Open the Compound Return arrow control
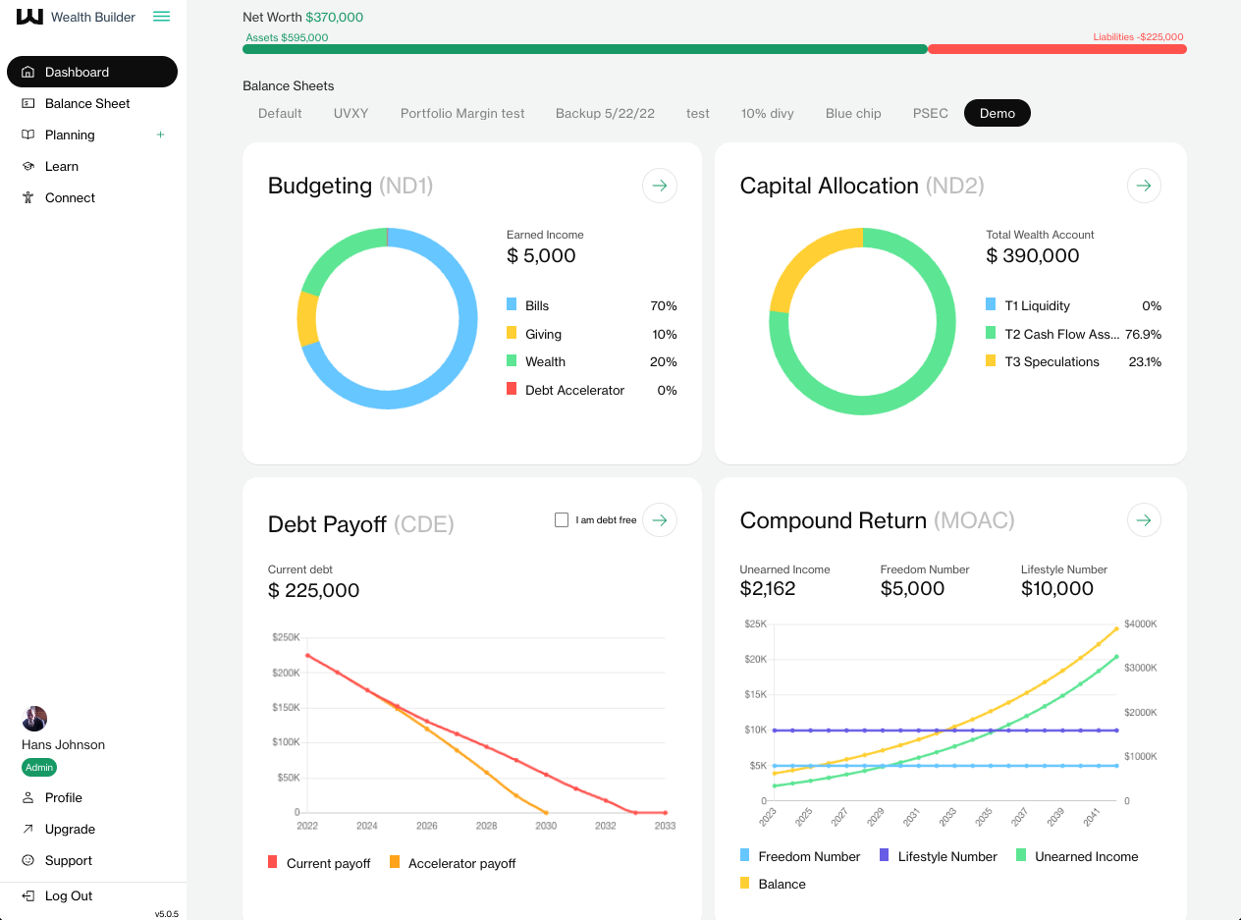 click(x=1144, y=519)
